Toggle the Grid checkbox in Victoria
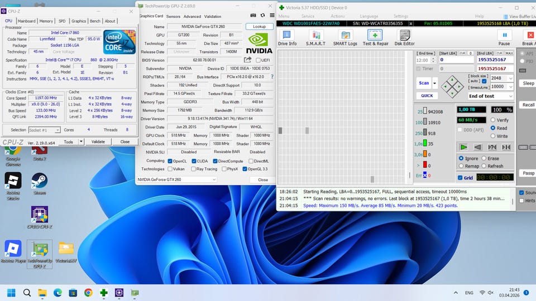536x301 pixels. (460, 178)
